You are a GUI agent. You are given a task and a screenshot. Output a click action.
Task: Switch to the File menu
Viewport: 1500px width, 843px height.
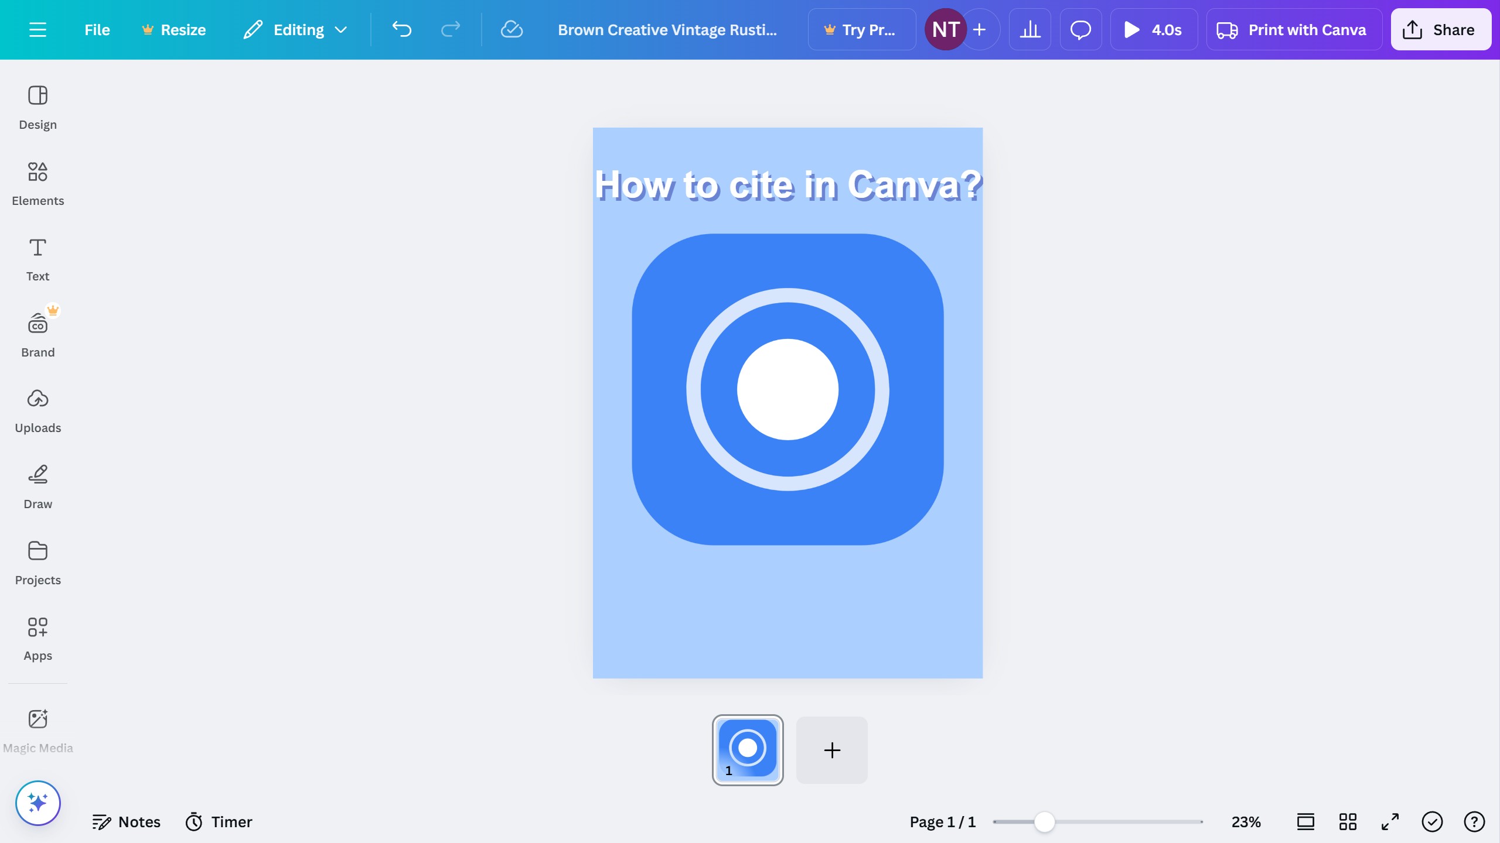coord(96,29)
